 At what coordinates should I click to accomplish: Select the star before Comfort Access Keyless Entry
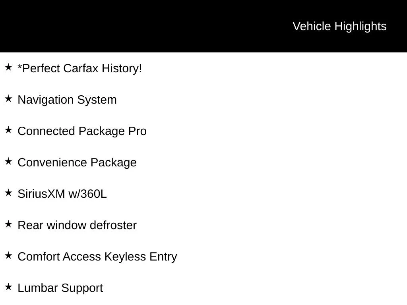coord(8,255)
